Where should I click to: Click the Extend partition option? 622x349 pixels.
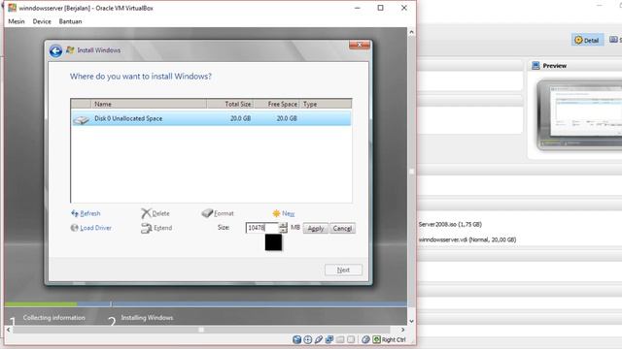pyautogui.click(x=162, y=228)
